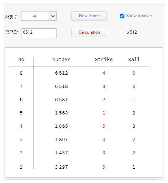Screen dimensions: 168x183
Task: Select the Strike column header
Action: 104,60
